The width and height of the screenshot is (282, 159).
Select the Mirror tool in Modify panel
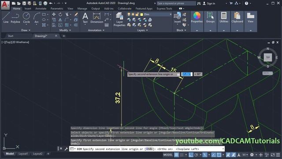pyautogui.click(x=60, y=19)
